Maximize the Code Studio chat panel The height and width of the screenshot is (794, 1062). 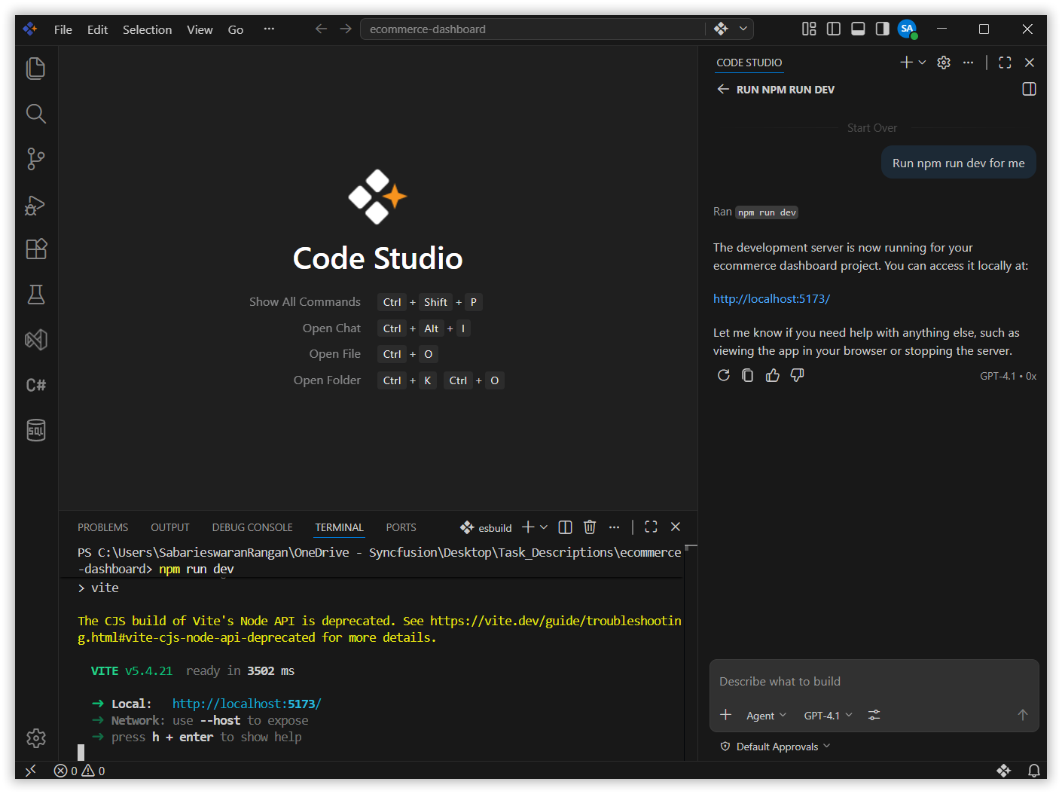1005,63
